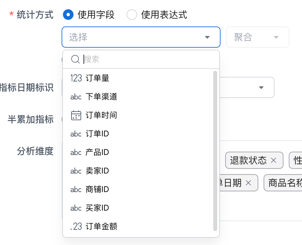The width and height of the screenshot is (302, 245).
Task: Collapse the 选择 field dropdown
Action: pos(207,37)
